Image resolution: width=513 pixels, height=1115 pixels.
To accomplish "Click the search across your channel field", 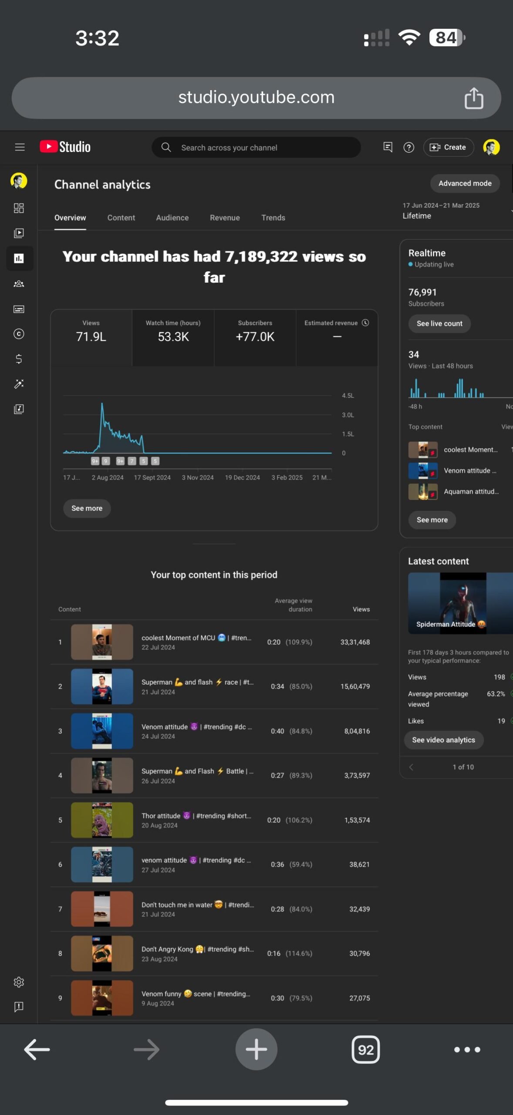I will coord(256,148).
